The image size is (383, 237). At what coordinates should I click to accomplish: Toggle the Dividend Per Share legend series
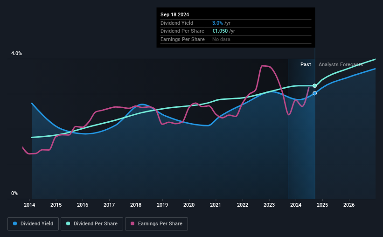click(x=92, y=223)
